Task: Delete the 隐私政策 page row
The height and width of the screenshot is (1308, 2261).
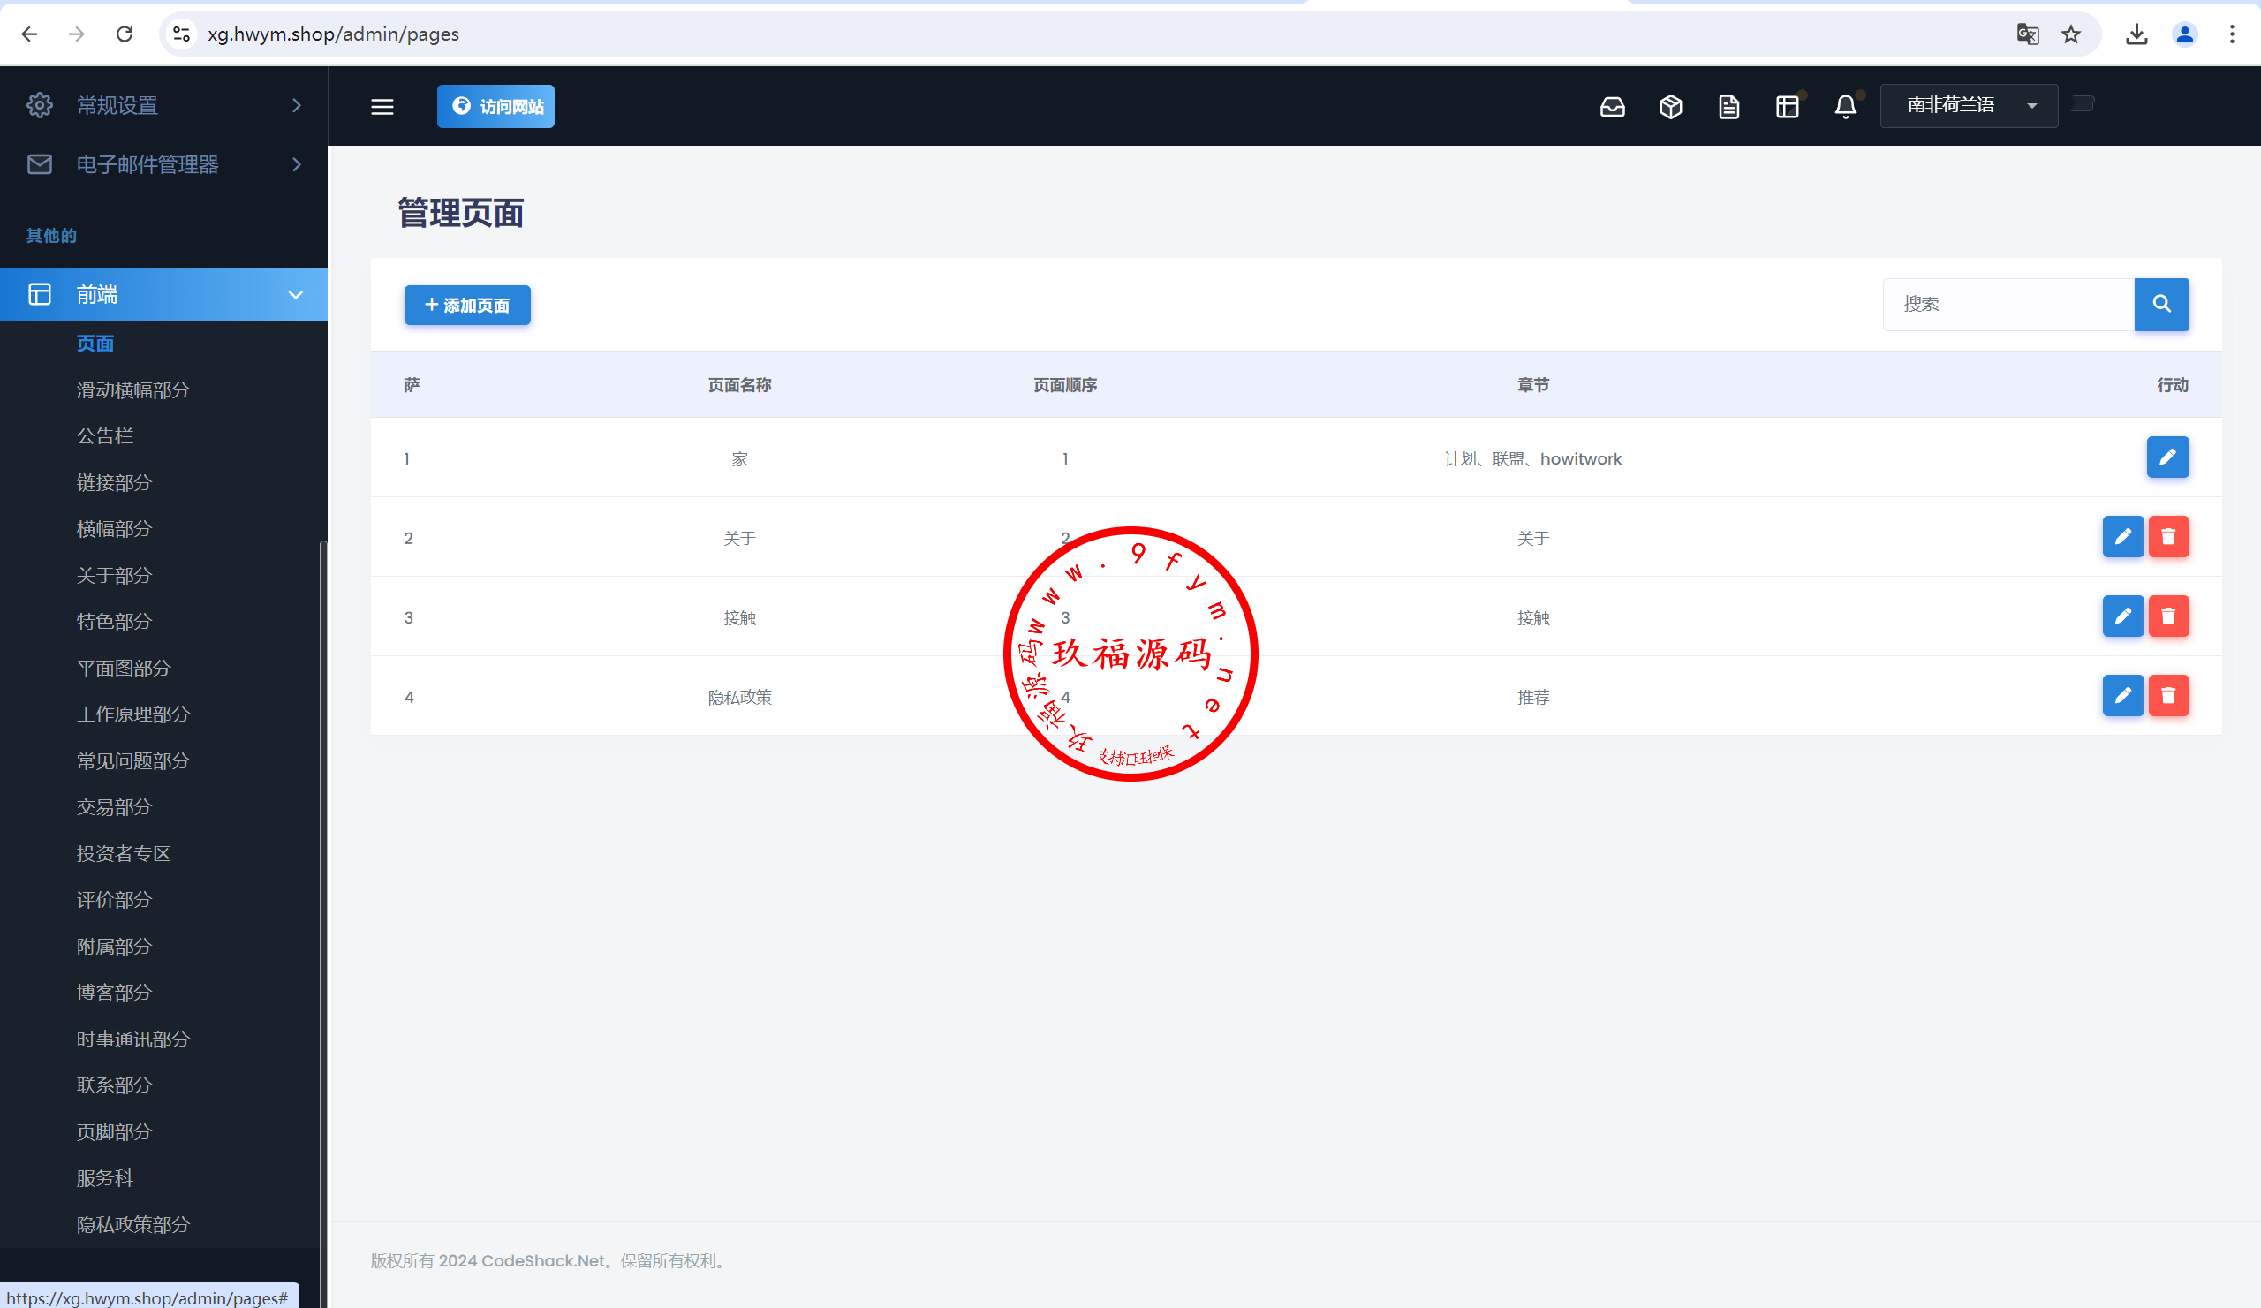Action: pos(2168,695)
